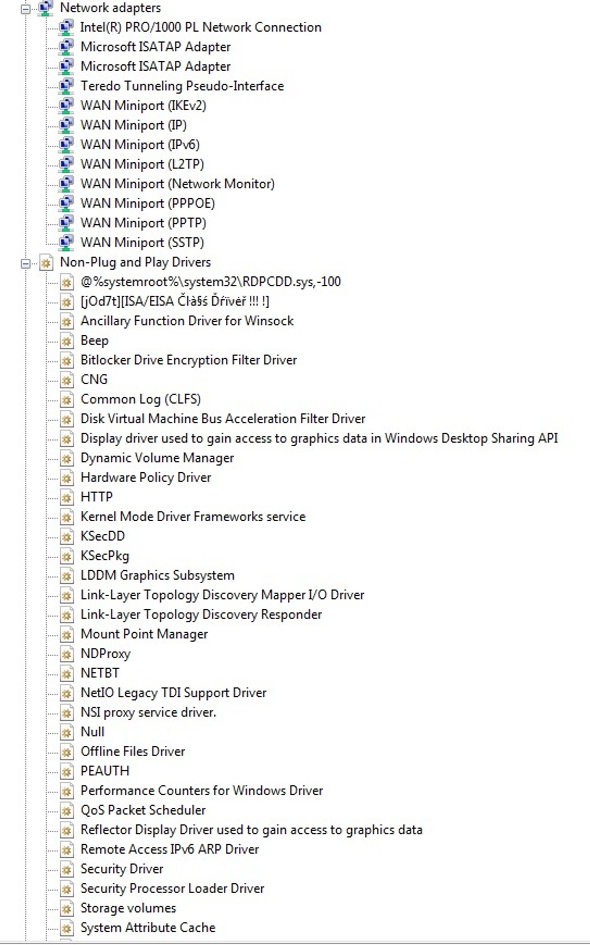The image size is (590, 945).
Task: Click the RDPCDD.sys driver icon
Action: click(x=66, y=282)
